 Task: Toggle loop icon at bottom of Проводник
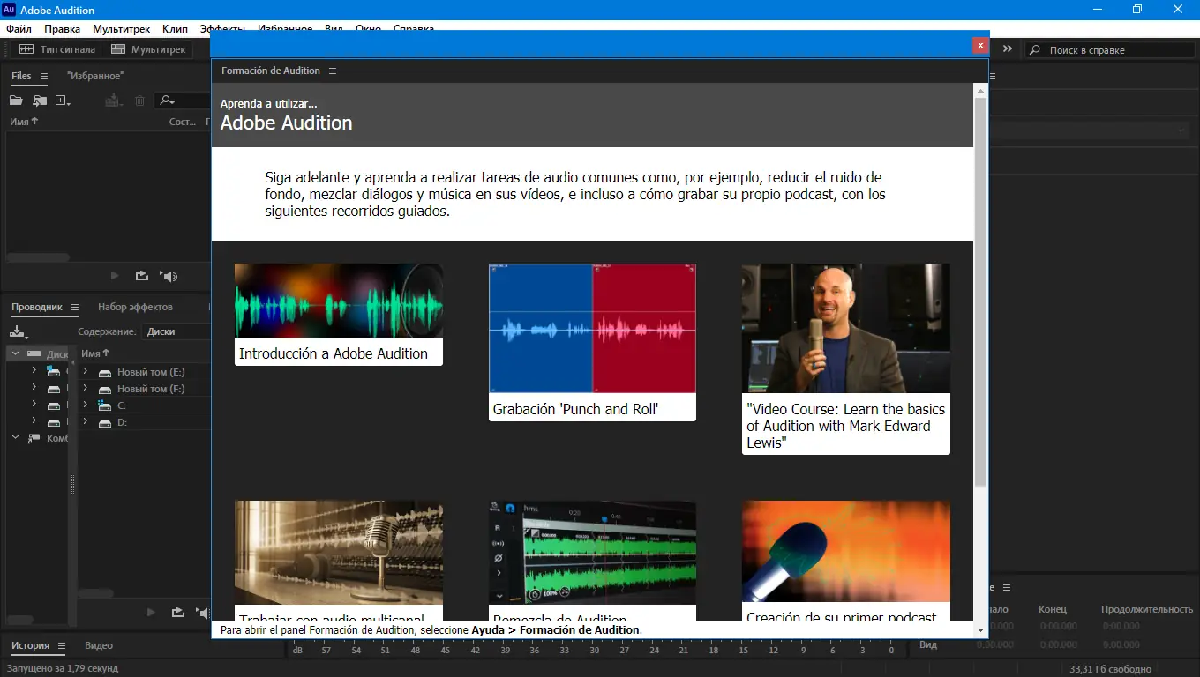(x=176, y=612)
